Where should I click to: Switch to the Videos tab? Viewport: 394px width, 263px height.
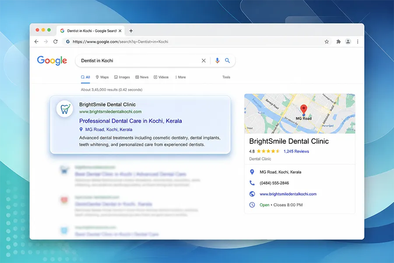point(161,77)
